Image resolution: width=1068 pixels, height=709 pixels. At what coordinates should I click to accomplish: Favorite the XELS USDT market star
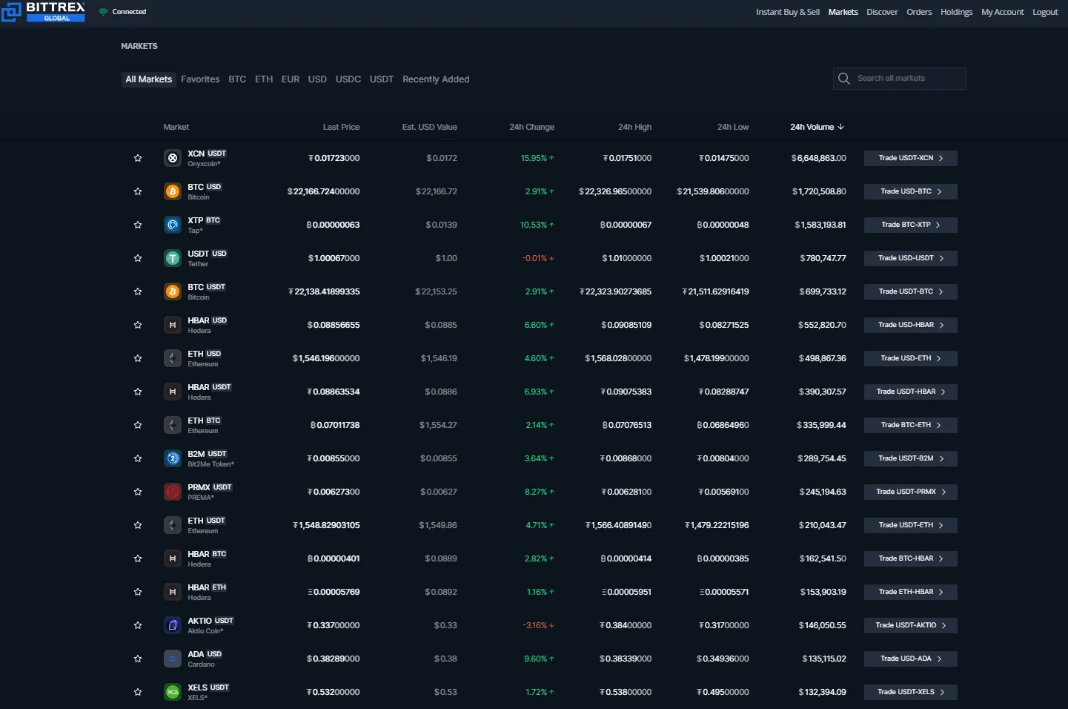tap(138, 692)
